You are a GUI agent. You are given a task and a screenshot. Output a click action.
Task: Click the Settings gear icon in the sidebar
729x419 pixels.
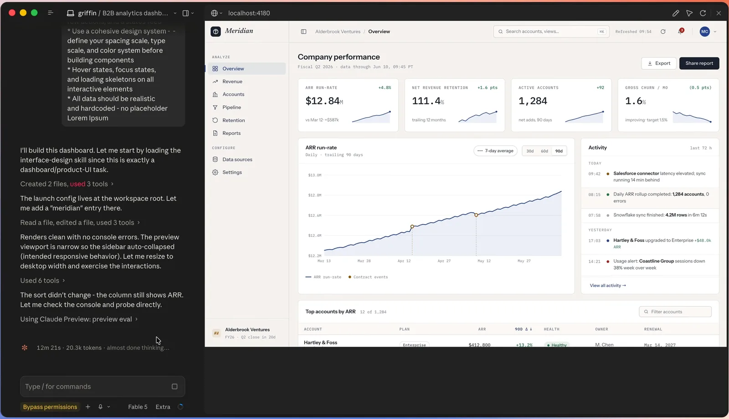pyautogui.click(x=215, y=172)
